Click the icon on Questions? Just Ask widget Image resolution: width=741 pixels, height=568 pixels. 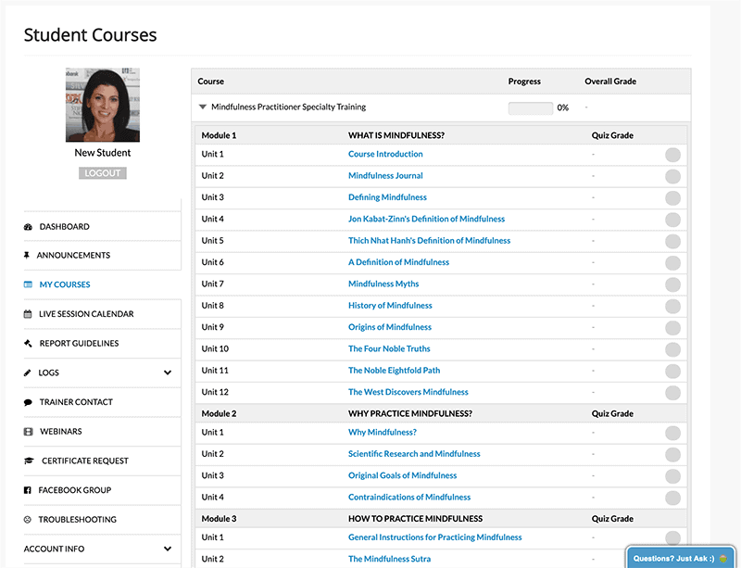coord(723,559)
